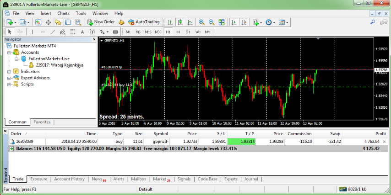Toggle the Terminal window toolbar icon
The height and width of the screenshot is (195, 391).
point(68,22)
